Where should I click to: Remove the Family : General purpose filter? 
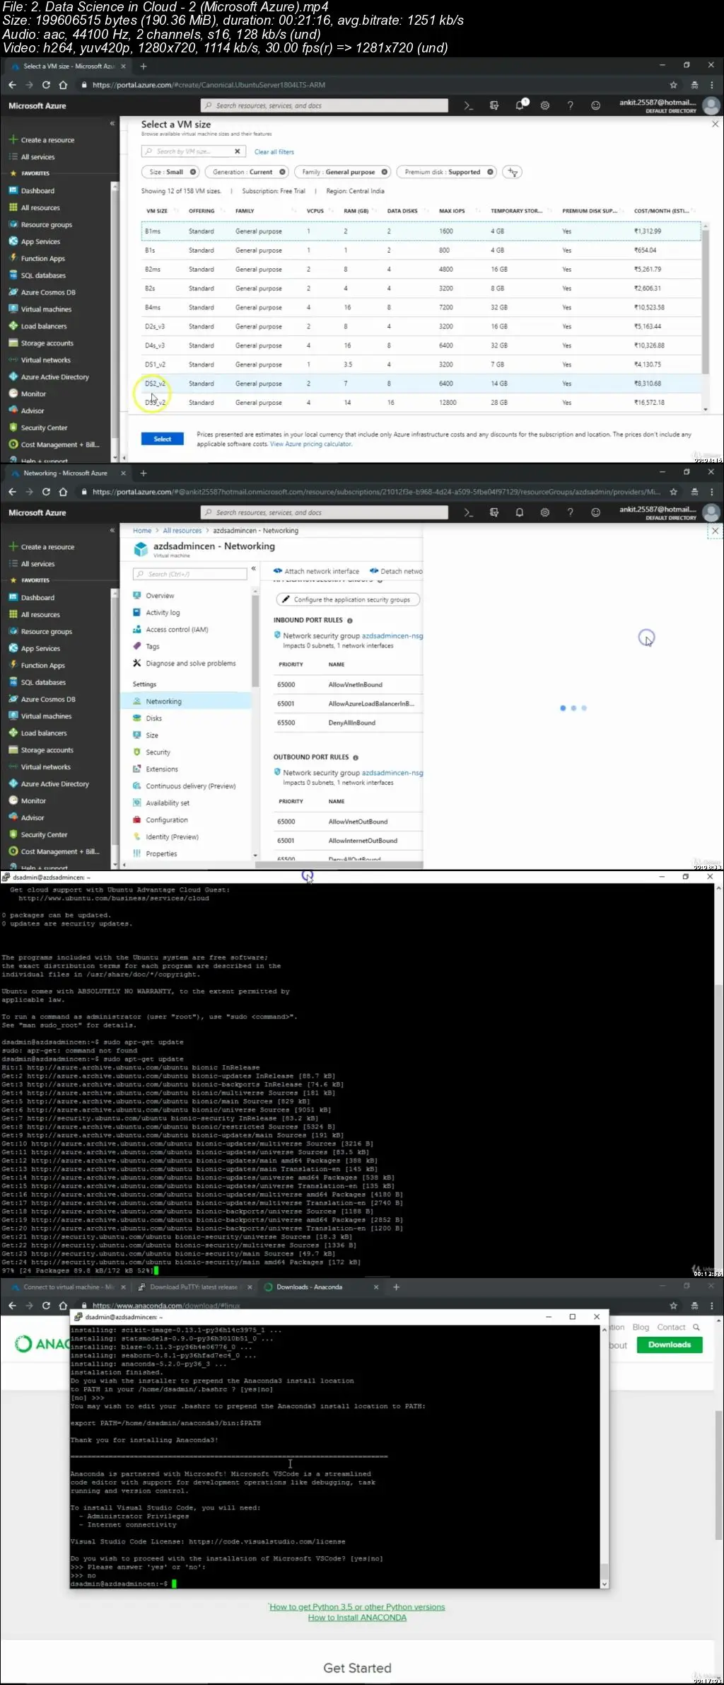click(385, 172)
